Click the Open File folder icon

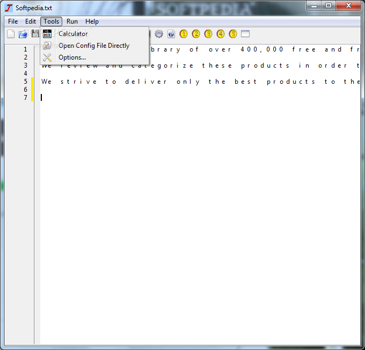tap(23, 34)
